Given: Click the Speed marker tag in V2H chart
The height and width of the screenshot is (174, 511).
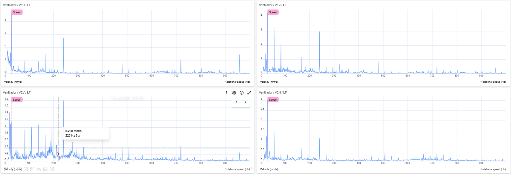Looking at the screenshot, I should 273,100.
